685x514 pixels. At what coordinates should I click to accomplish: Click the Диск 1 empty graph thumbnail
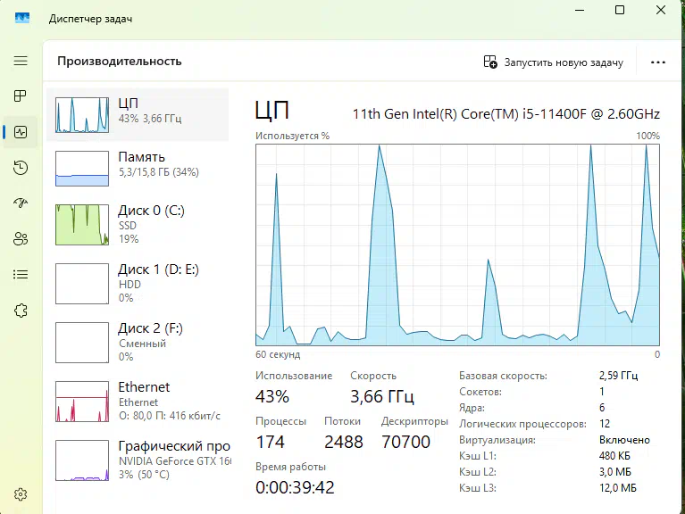(82, 284)
